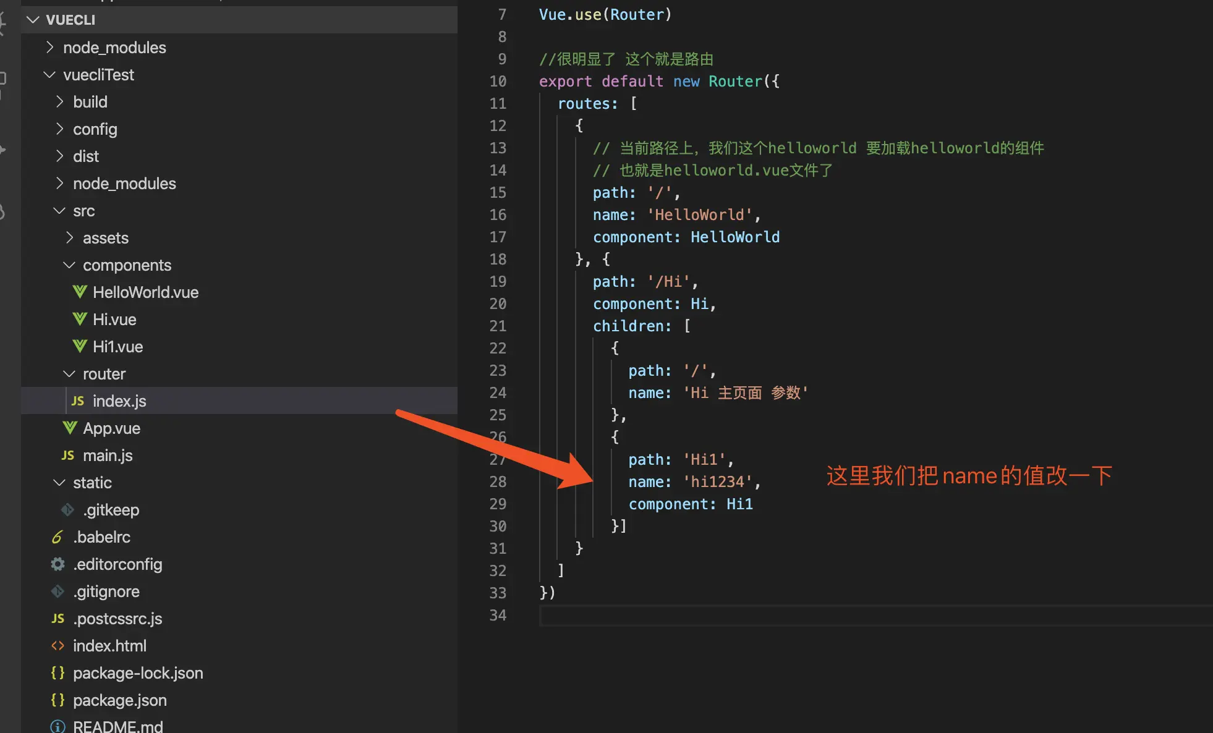Open package-lock.json file
This screenshot has height=733, width=1213.
tap(138, 673)
